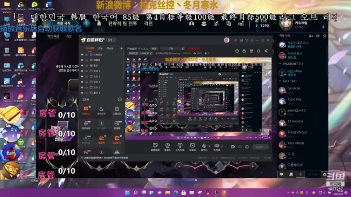Open the streamer avatar in companion title bar

(x=226, y=40)
